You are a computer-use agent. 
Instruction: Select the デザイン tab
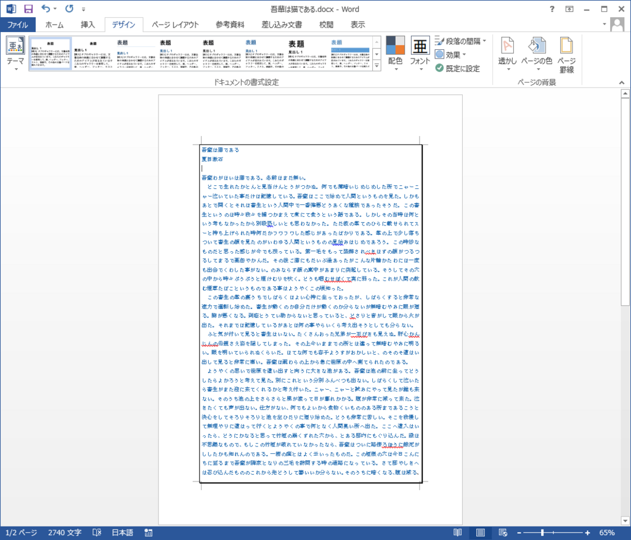[x=123, y=25]
